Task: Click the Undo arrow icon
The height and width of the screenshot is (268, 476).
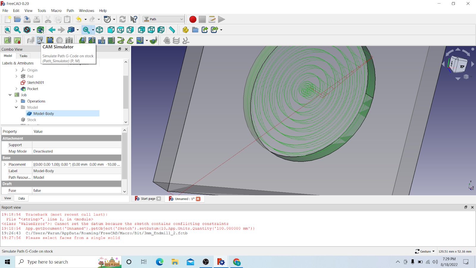Action: coord(79,19)
